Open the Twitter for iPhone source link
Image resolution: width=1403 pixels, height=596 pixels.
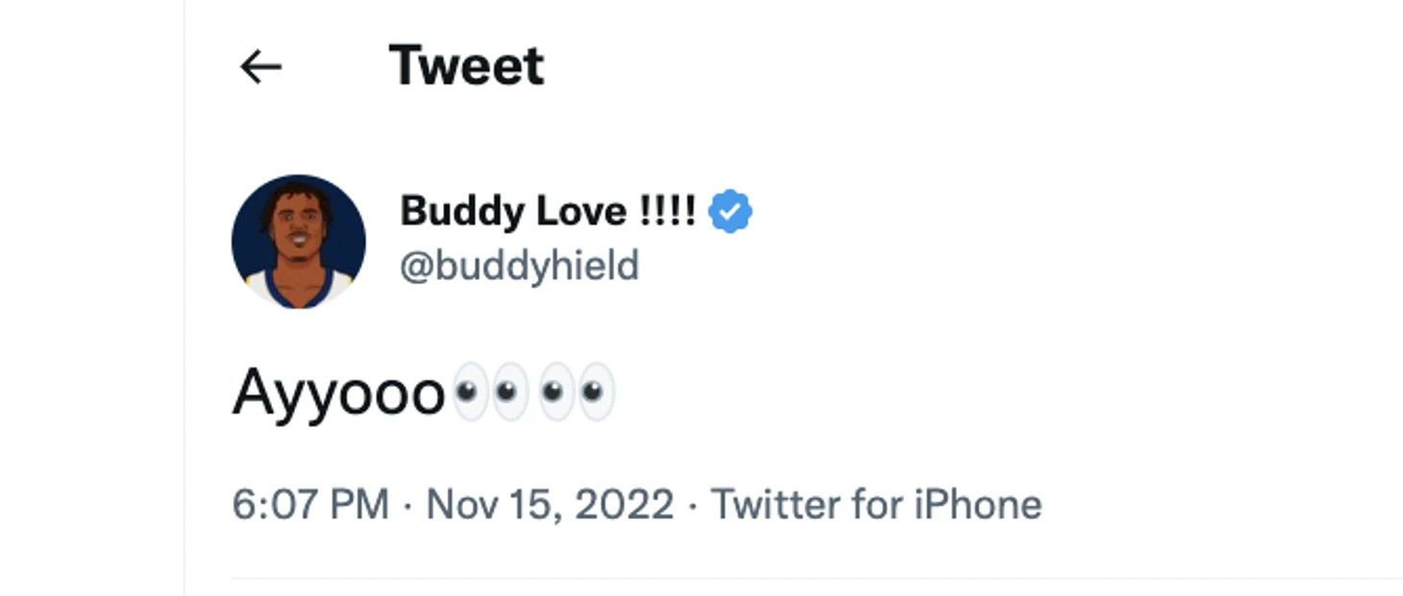tap(875, 505)
